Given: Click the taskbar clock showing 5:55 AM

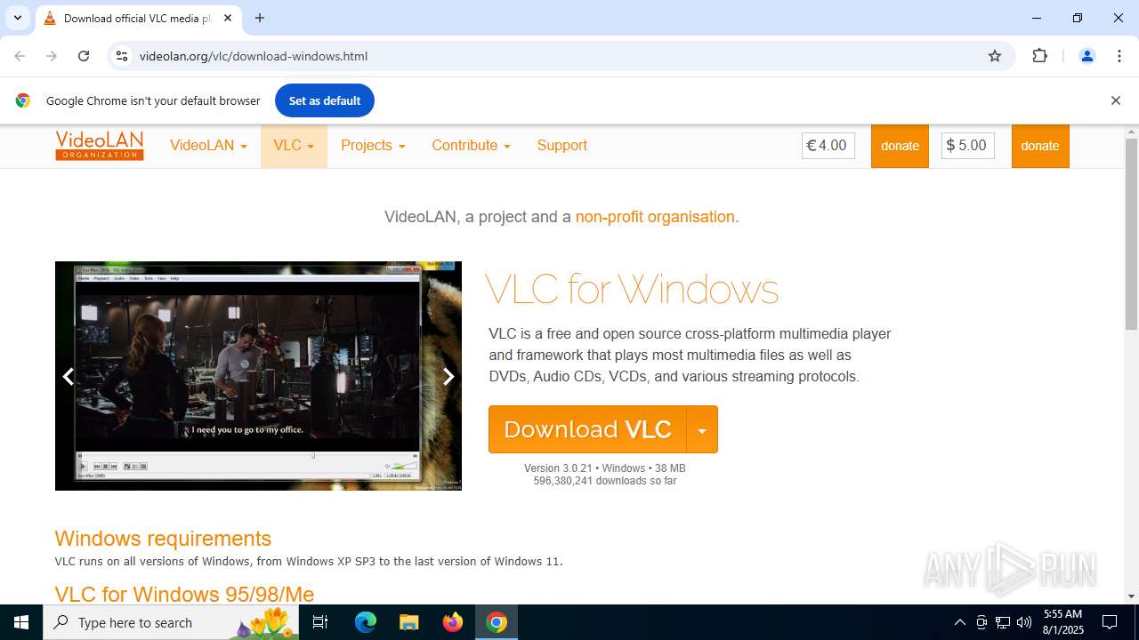Looking at the screenshot, I should [1062, 622].
